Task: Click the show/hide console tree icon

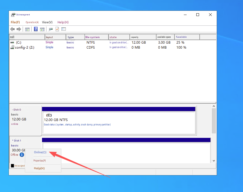Action: click(x=27, y=29)
